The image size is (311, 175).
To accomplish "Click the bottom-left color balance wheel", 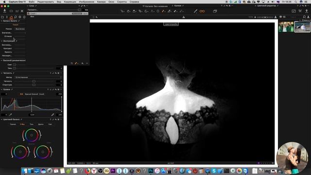I will point(20,152).
